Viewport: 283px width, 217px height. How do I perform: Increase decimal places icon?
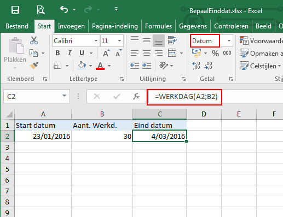(x=196, y=66)
